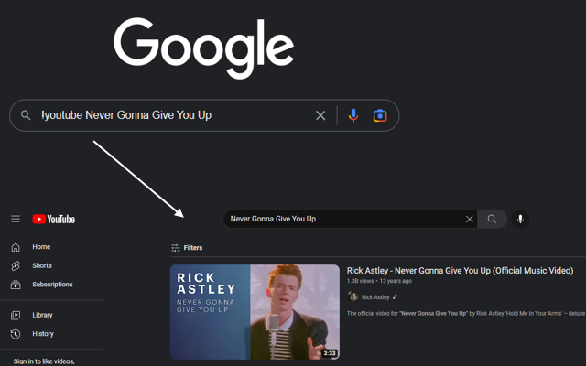Open the search Filters
The image size is (586, 366).
187,248
